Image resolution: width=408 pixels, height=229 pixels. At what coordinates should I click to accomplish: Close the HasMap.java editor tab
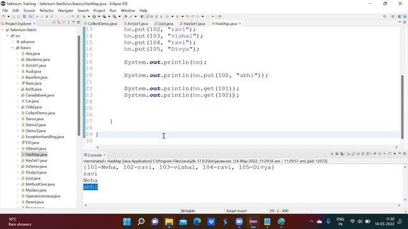coord(240,24)
